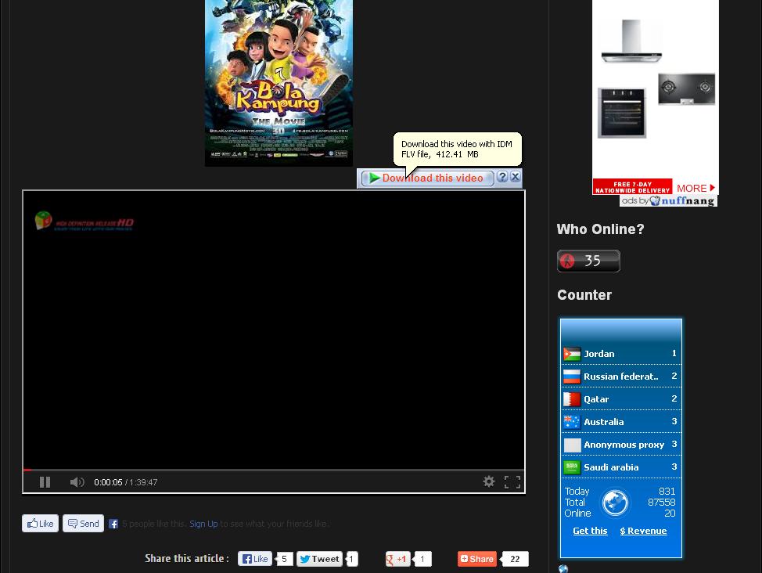Click the orange Share button
This screenshot has height=573, width=762.
pos(476,559)
